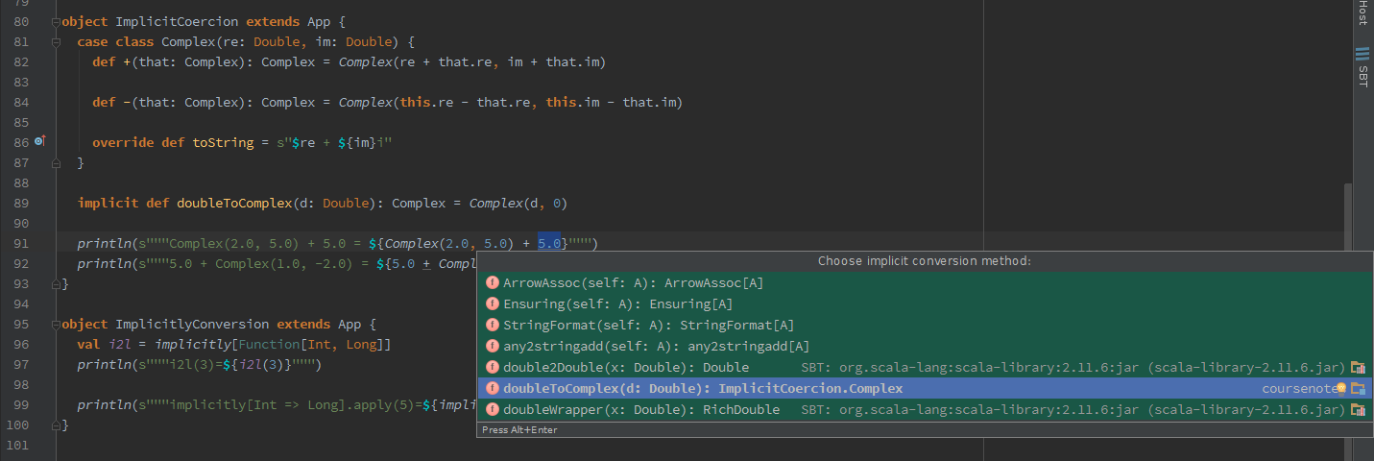The height and width of the screenshot is (461, 1374).
Task: Click library icon on doubleWrapper row
Action: 1358,410
